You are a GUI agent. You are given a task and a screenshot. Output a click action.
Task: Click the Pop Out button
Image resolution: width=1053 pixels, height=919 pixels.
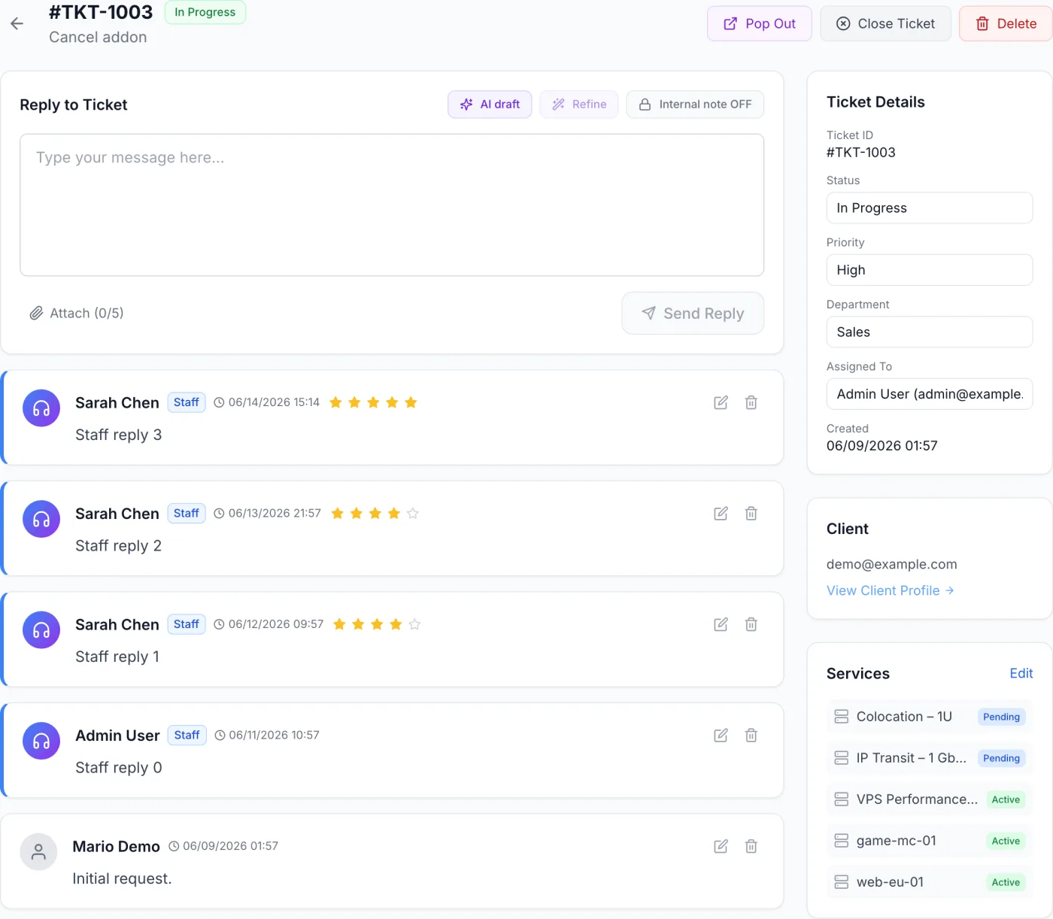pyautogui.click(x=759, y=23)
